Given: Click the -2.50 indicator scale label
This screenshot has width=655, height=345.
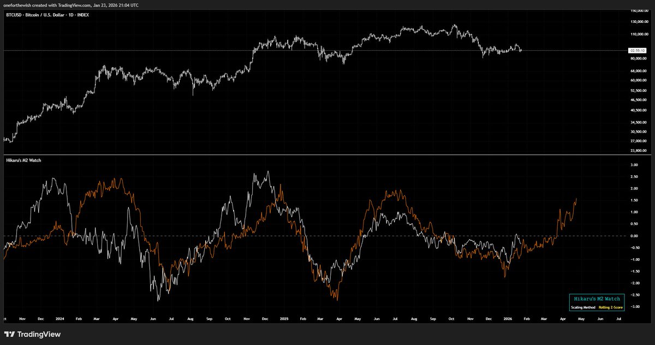Looking at the screenshot, I should click(x=634, y=295).
